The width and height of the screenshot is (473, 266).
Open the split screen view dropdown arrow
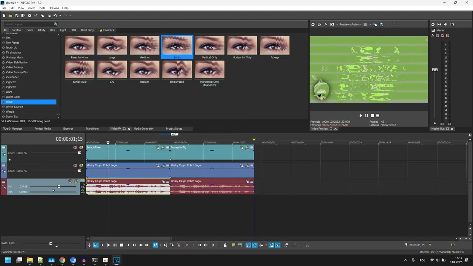(337, 24)
